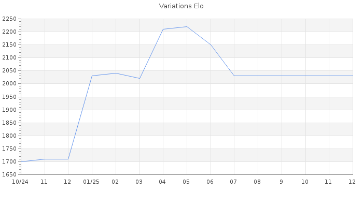This screenshot has height=207, width=363.
Task: Click the '05' x-axis label
Action: pos(187,182)
